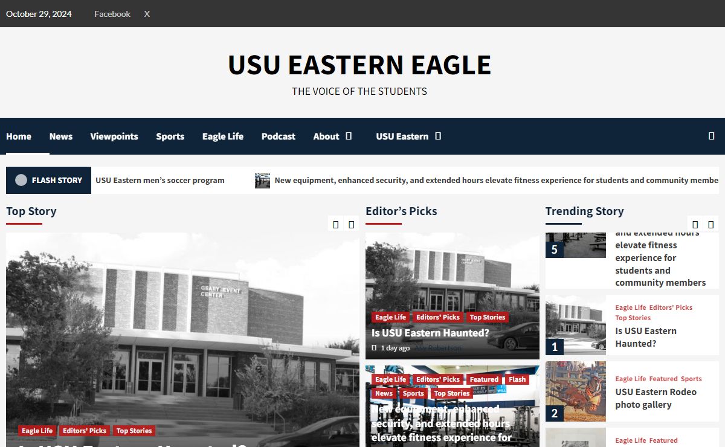Screen dimensions: 725x447
Task: Expand the USU Eastern submenu arrow
Action: pos(438,136)
